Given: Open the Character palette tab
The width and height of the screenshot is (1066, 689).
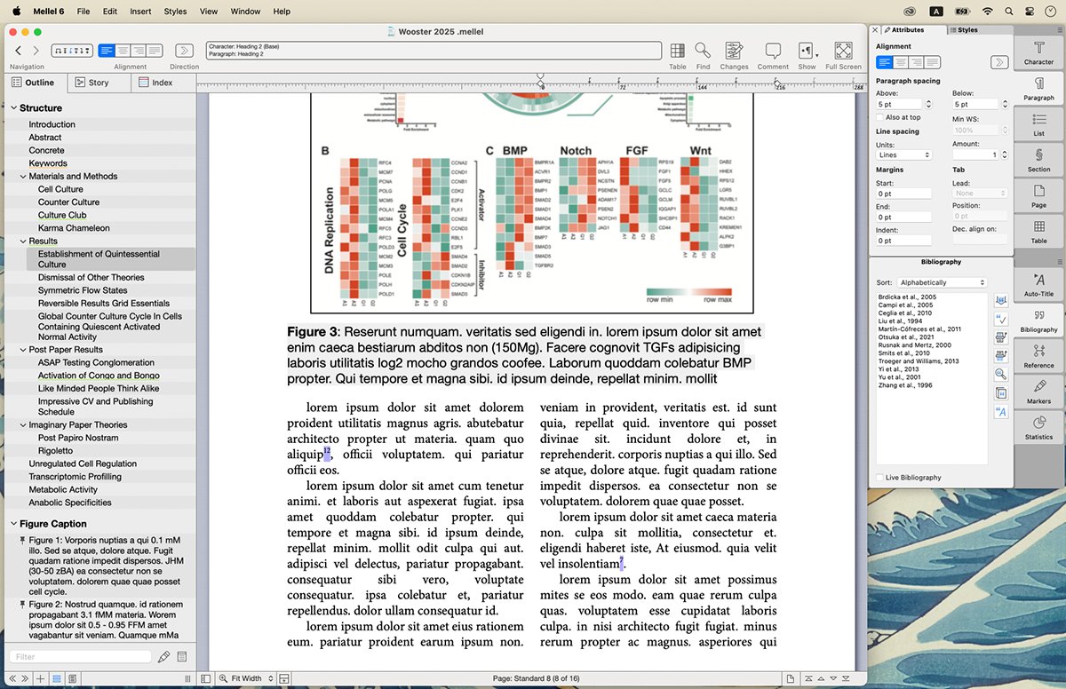Looking at the screenshot, I should tap(1038, 52).
